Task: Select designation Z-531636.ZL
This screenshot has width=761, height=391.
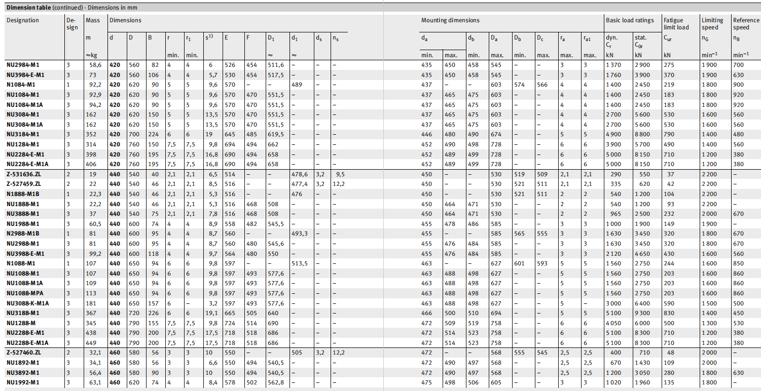Action: [x=22, y=174]
